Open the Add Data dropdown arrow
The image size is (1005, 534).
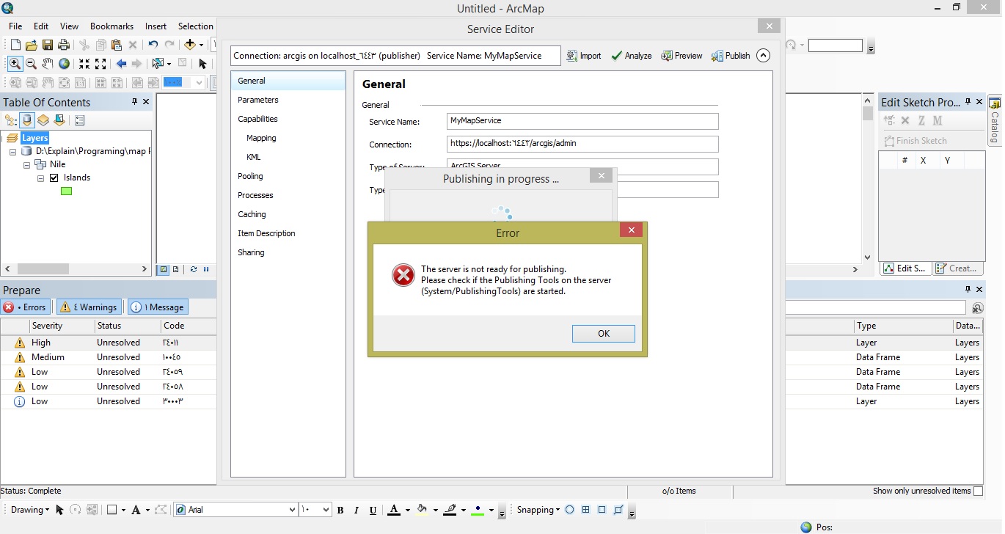(202, 45)
